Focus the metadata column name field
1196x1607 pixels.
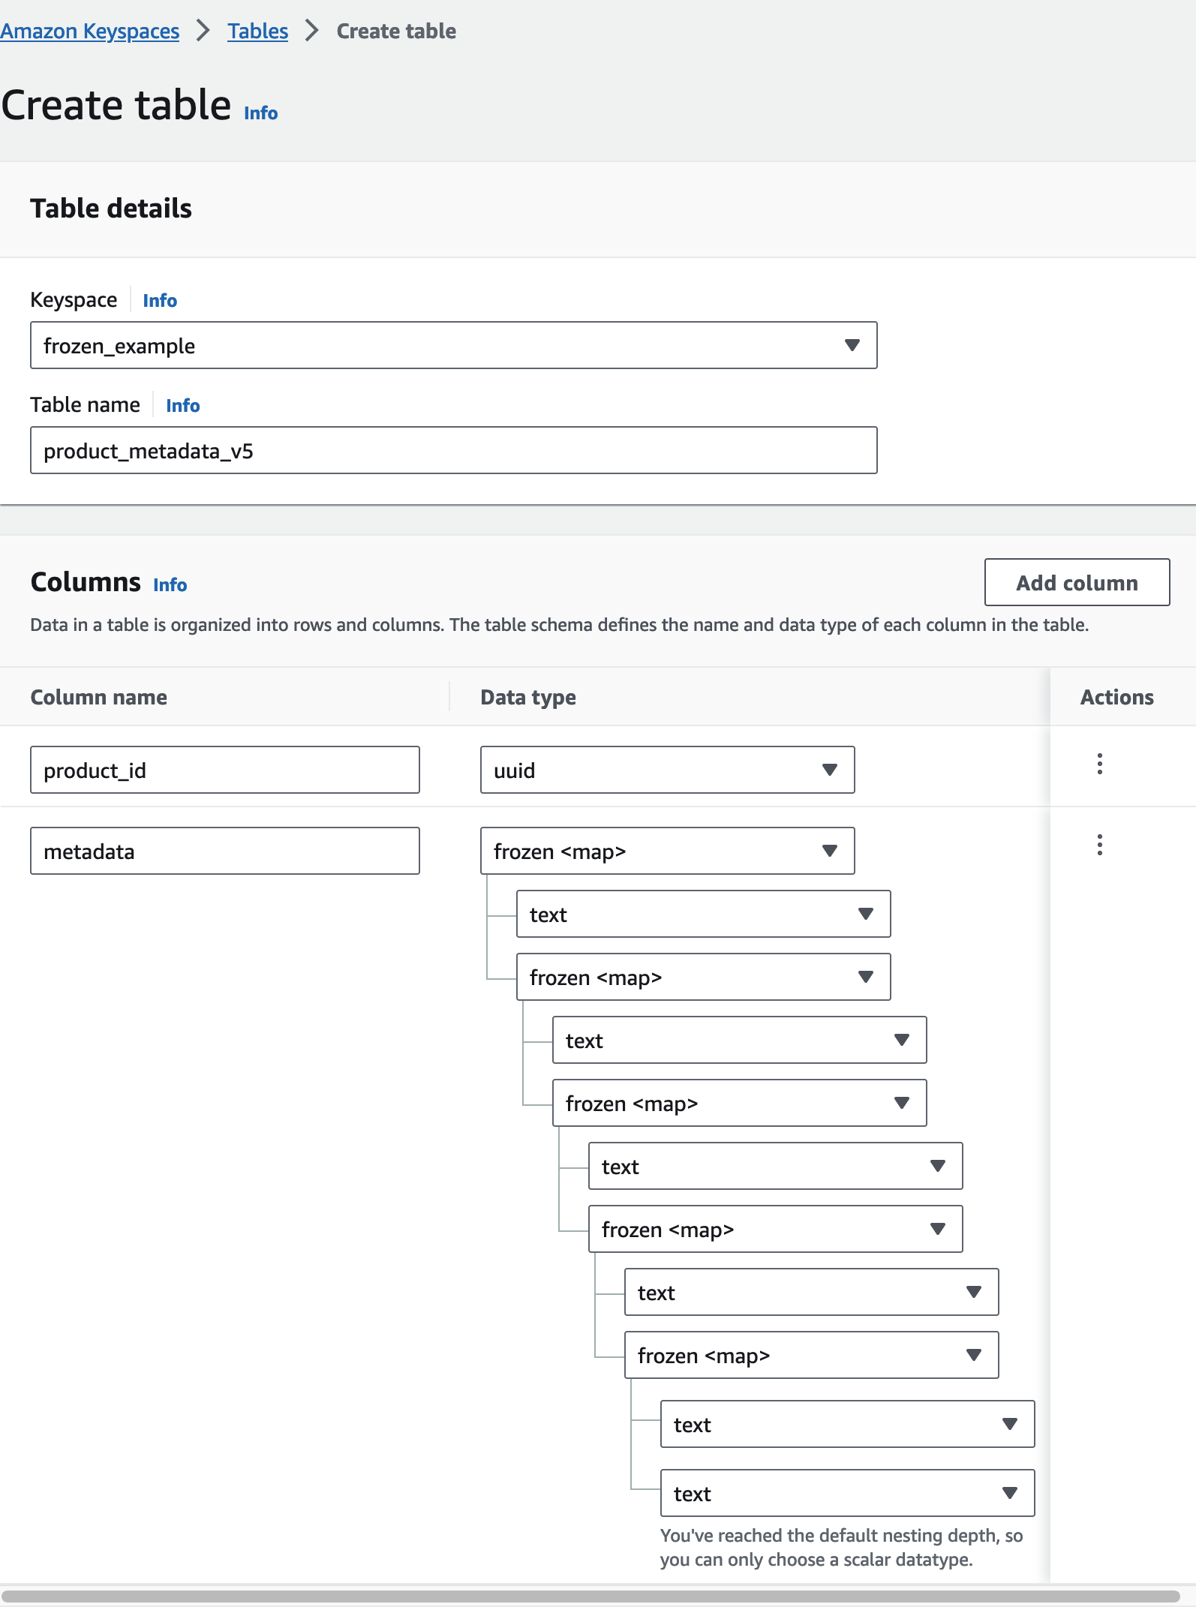[x=224, y=852]
